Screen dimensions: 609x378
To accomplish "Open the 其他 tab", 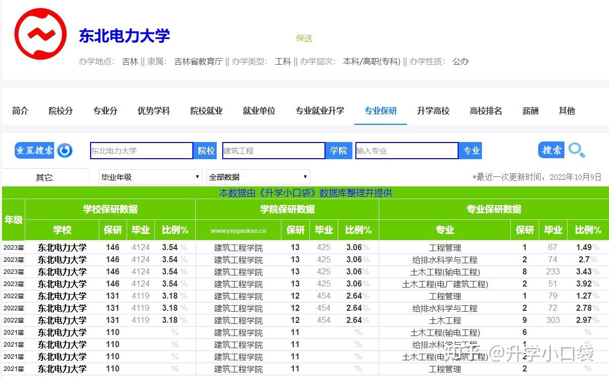I will 567,111.
